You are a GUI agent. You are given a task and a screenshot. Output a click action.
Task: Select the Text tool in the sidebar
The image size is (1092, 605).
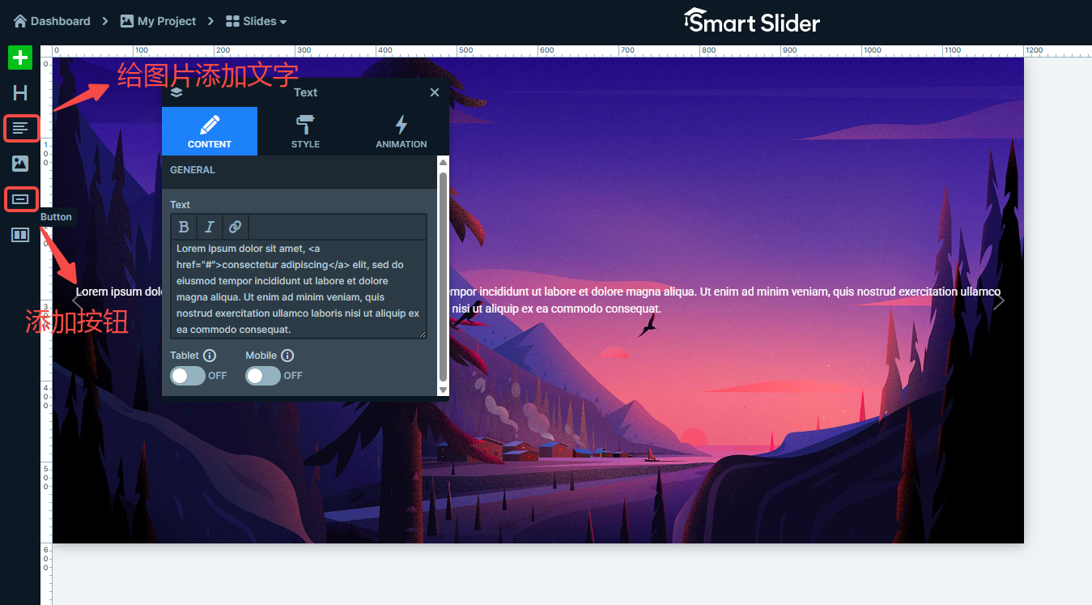pos(19,128)
